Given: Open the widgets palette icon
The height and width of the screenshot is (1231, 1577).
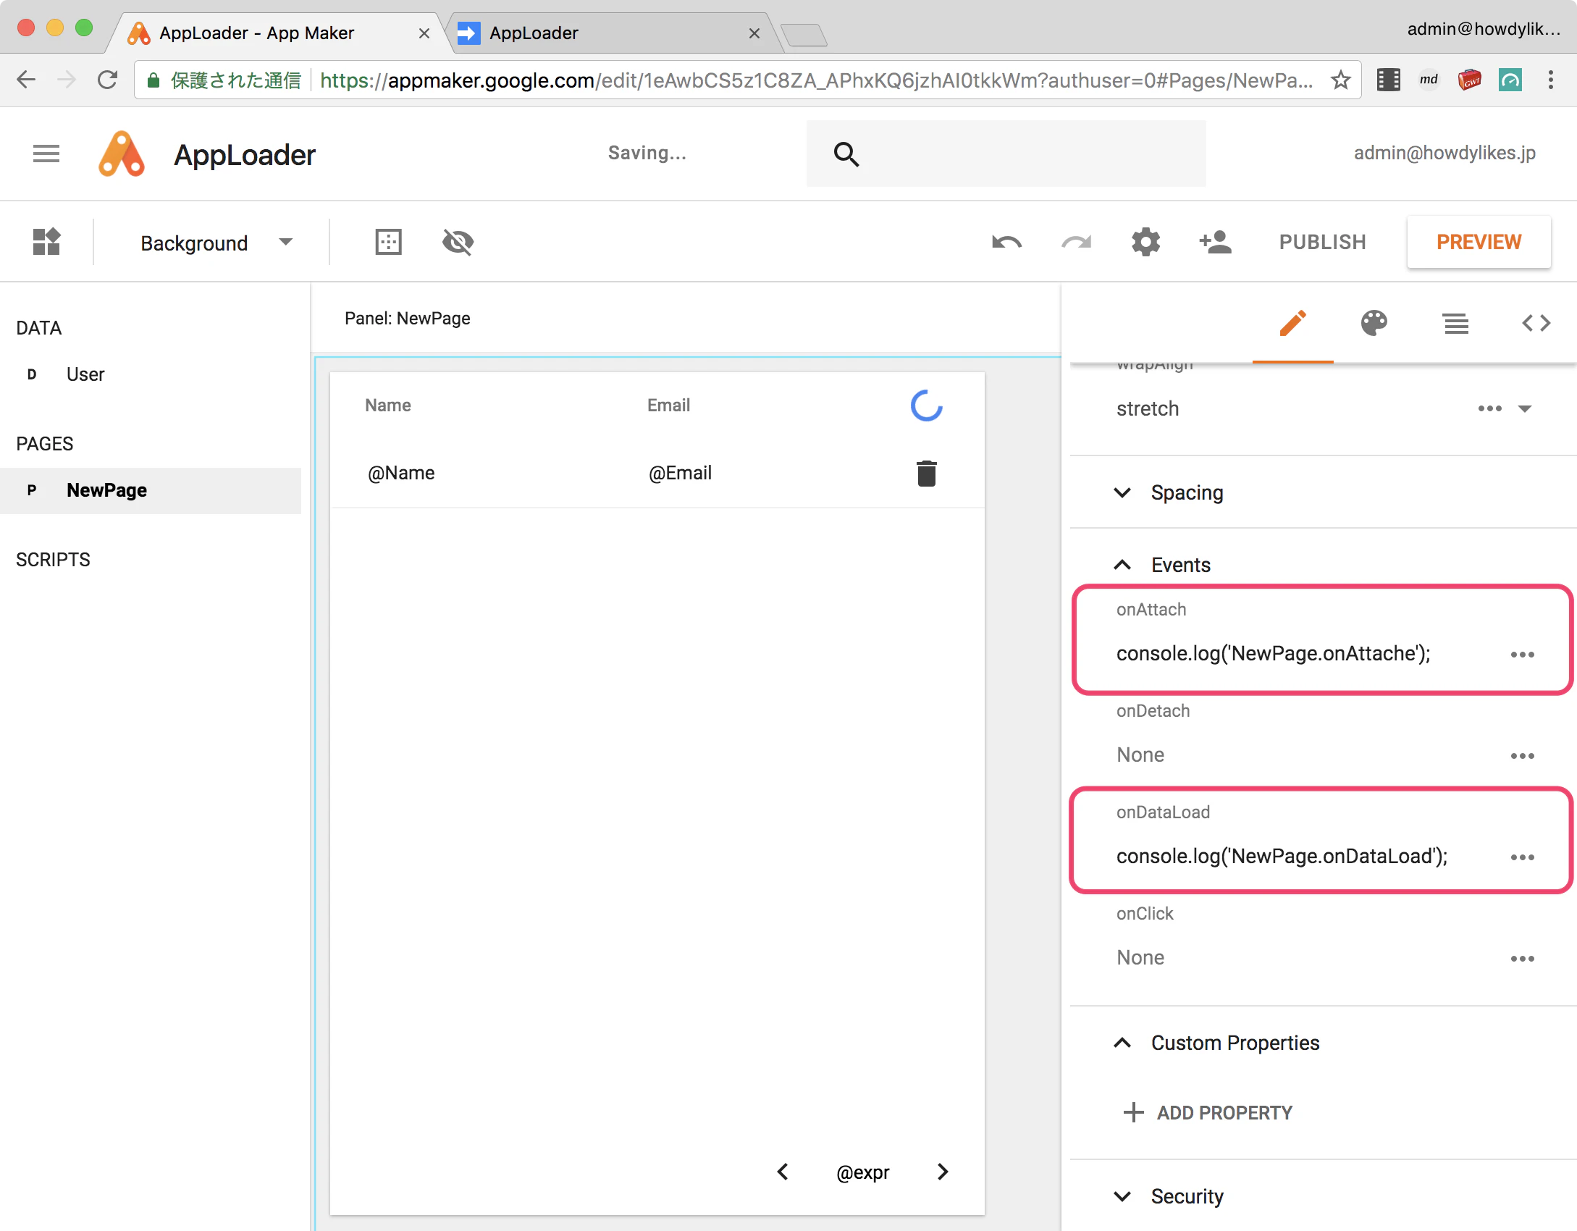Looking at the screenshot, I should pos(46,242).
